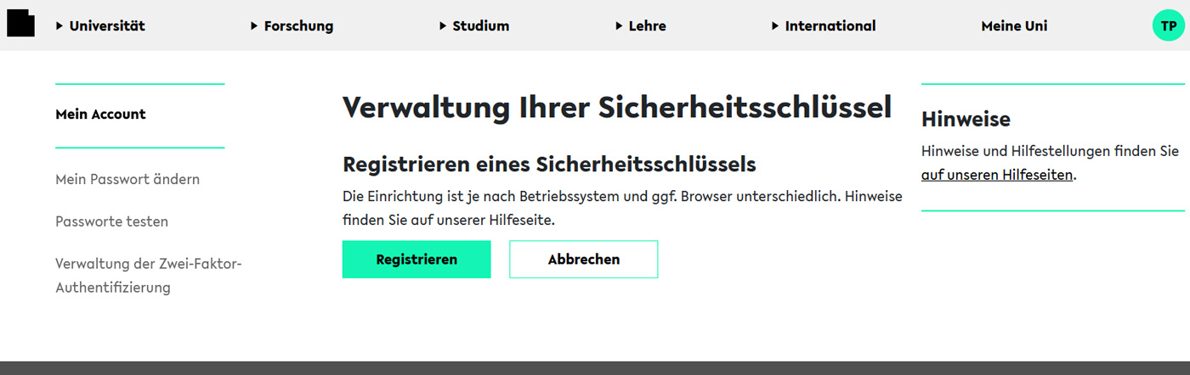
Task: Open Verwaltung der Zwei-Faktor-Authentifizierung
Action: point(149,276)
